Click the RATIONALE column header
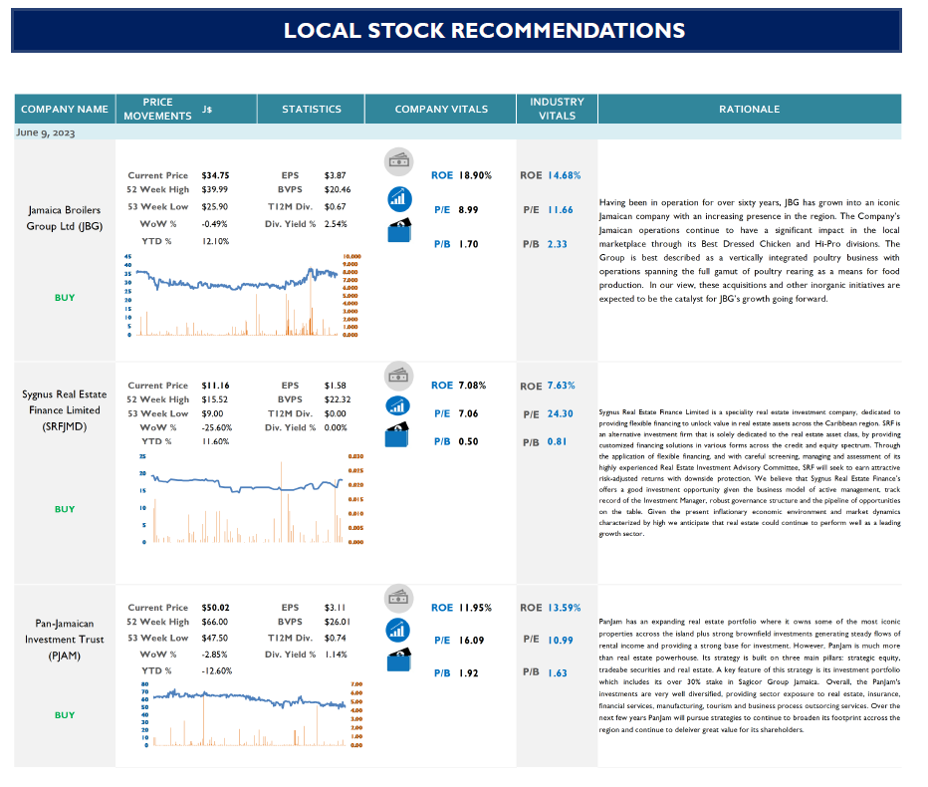This screenshot has width=928, height=787. (749, 109)
